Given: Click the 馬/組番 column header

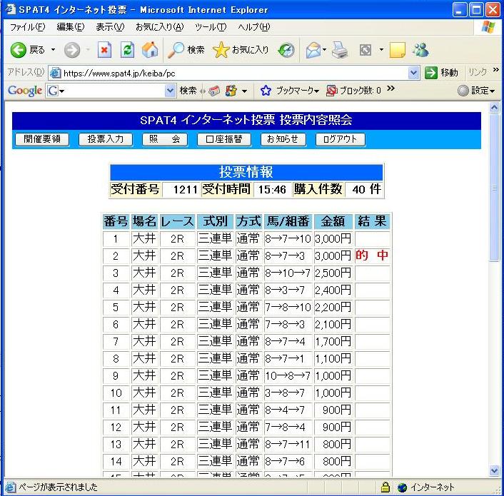Looking at the screenshot, I should 288,221.
